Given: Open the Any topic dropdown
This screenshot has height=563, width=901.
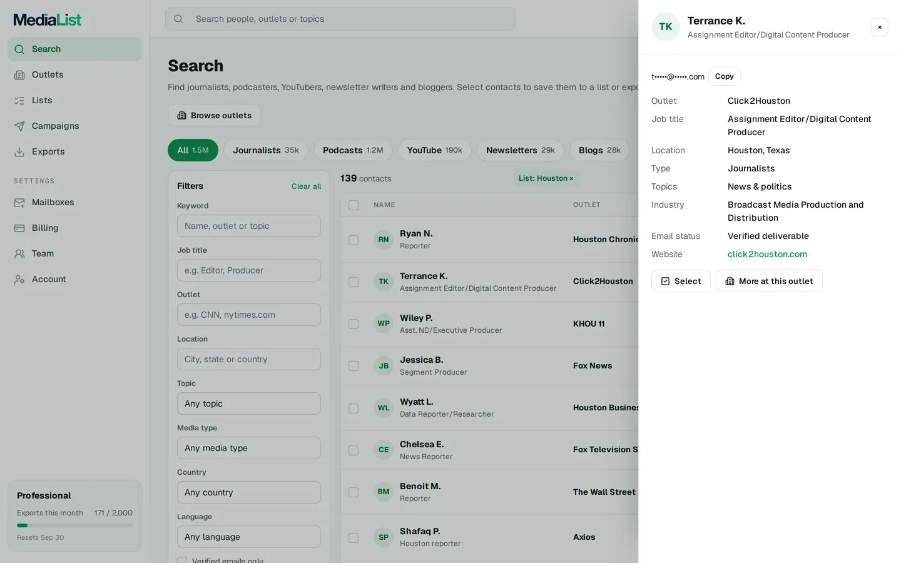Looking at the screenshot, I should pos(249,403).
